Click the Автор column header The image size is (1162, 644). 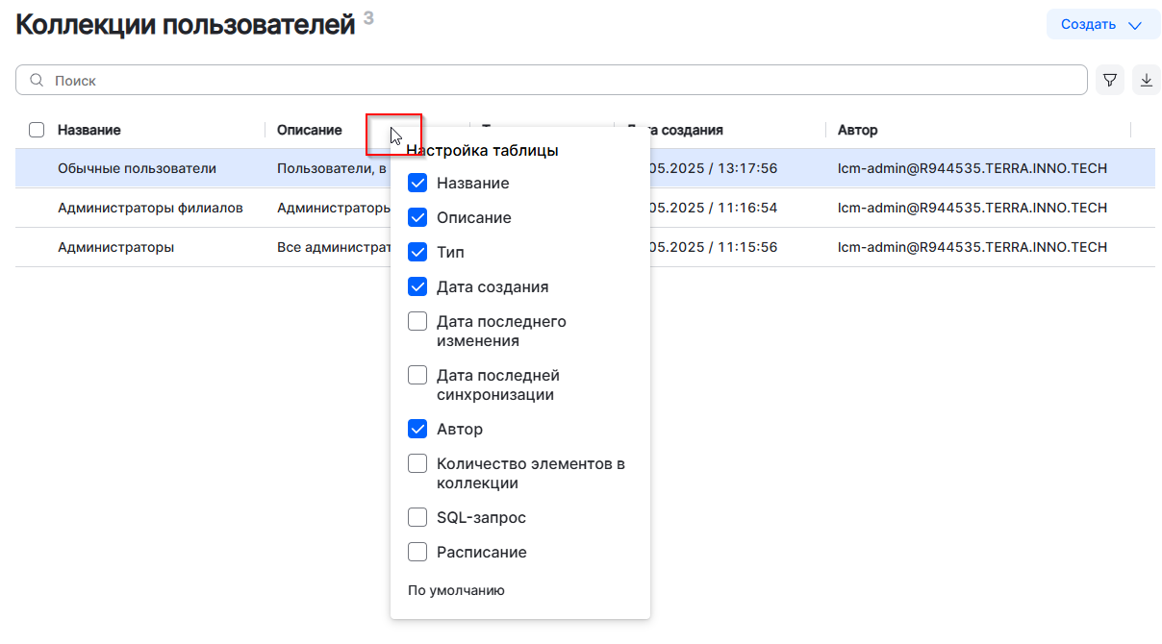[x=857, y=130]
